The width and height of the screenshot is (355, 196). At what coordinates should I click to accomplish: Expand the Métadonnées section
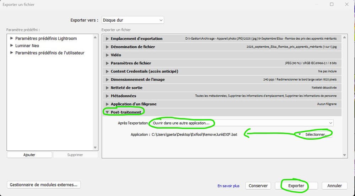coord(107,96)
